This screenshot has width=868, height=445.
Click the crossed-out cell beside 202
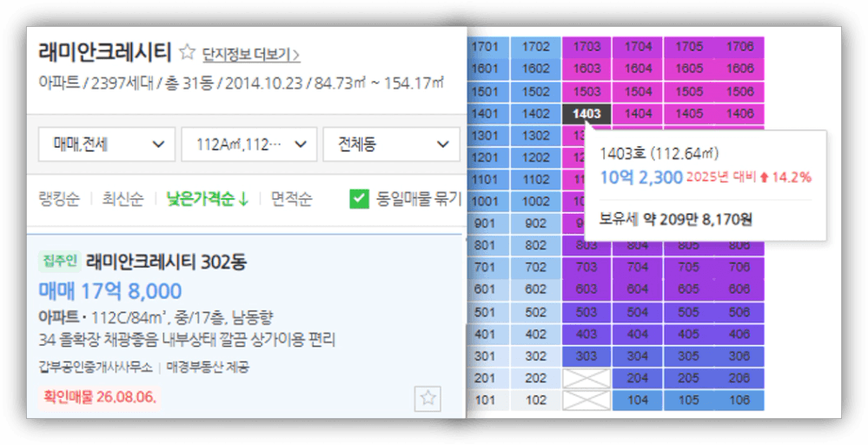[586, 379]
